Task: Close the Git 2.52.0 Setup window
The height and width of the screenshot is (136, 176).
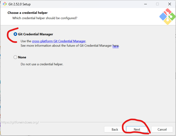Action: 169,4
